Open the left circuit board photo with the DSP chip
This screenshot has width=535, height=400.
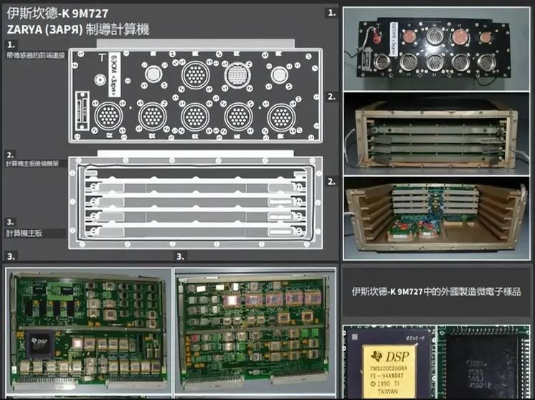87,331
